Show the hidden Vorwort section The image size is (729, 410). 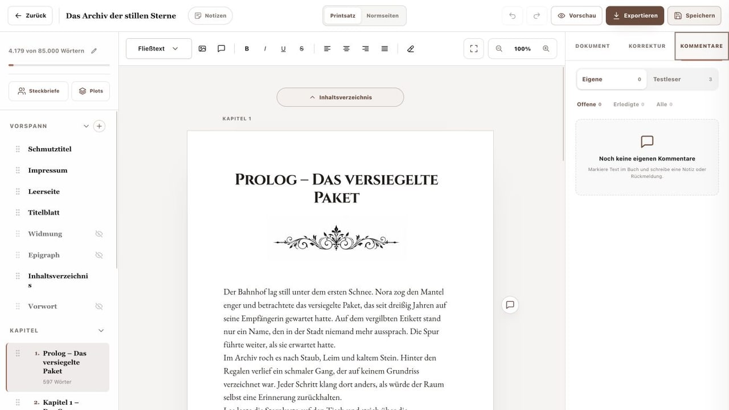click(99, 306)
